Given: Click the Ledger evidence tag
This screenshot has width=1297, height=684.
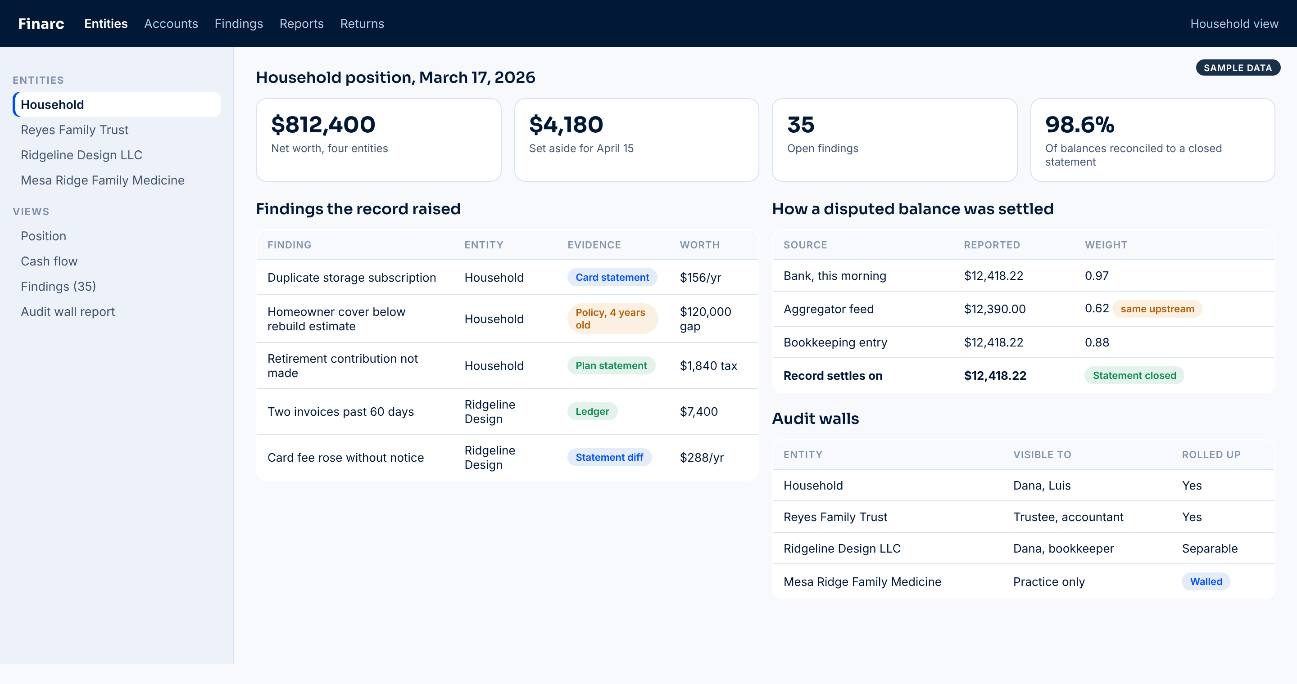Looking at the screenshot, I should 592,411.
